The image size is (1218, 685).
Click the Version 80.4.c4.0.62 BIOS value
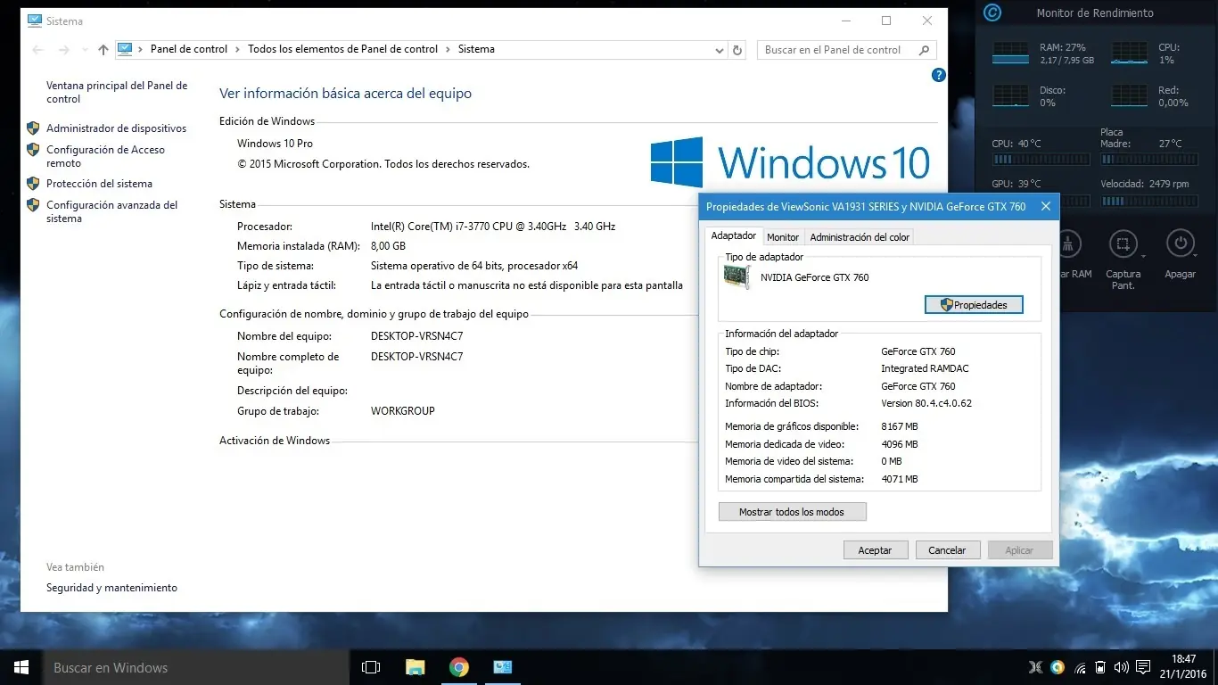click(x=926, y=403)
